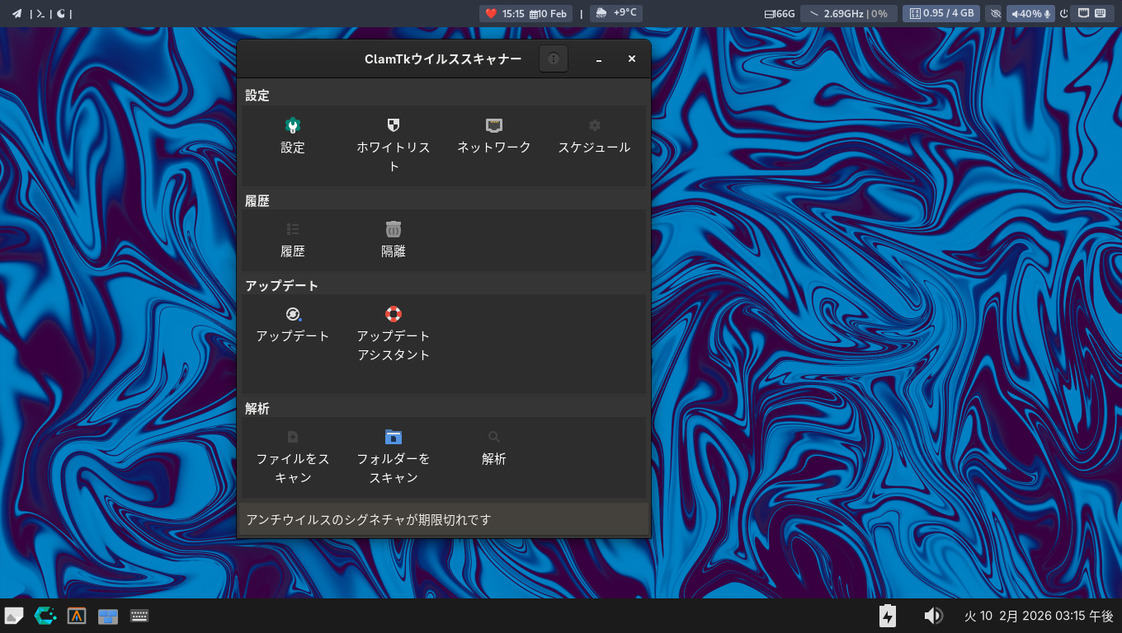The image size is (1122, 633).
Task: Click the 15:15 clock in top bar
Action: coord(513,13)
